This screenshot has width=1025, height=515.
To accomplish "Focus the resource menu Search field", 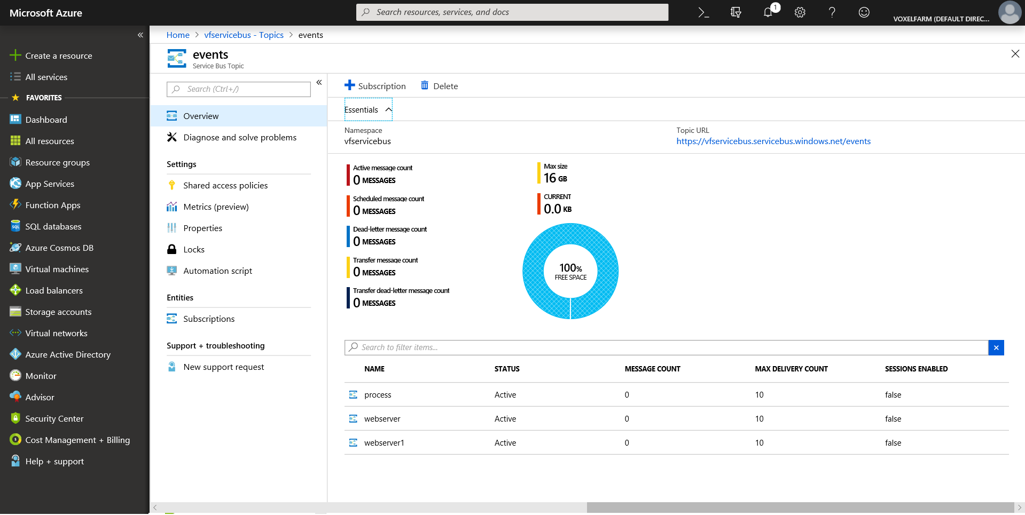I will [239, 89].
